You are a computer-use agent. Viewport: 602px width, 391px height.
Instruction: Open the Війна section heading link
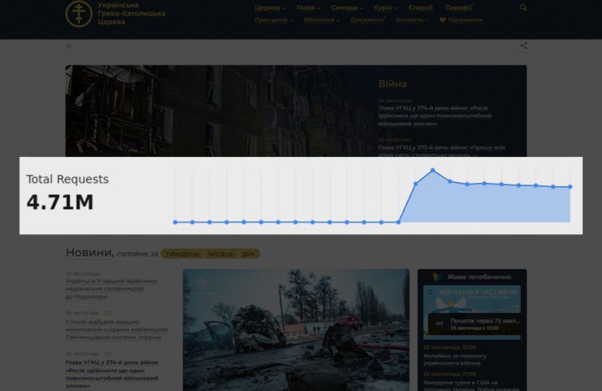click(392, 84)
